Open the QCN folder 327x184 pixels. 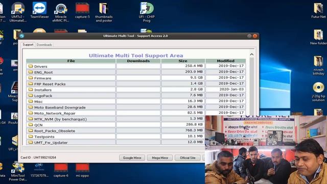[x=38, y=125]
